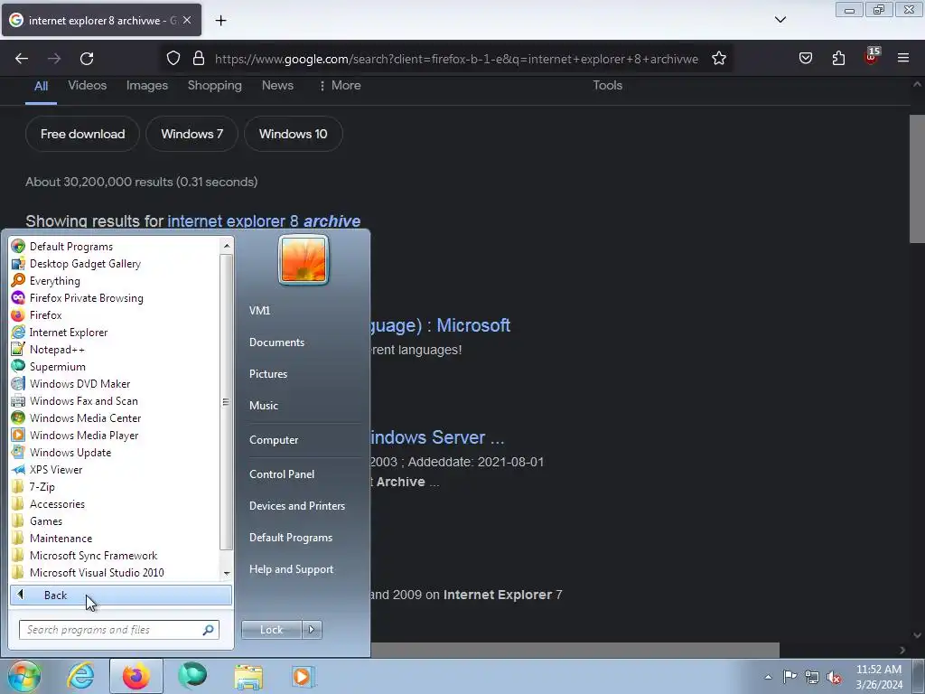Switch to the News results tab
The image size is (925, 694).
[277, 86]
